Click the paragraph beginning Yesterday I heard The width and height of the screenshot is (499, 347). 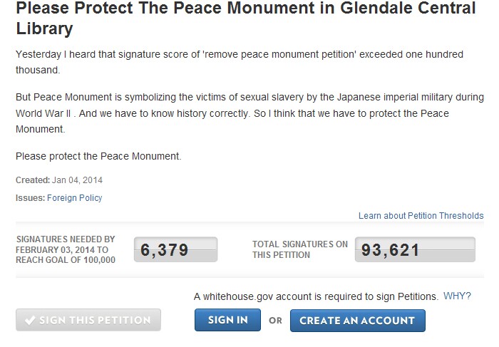(x=240, y=62)
